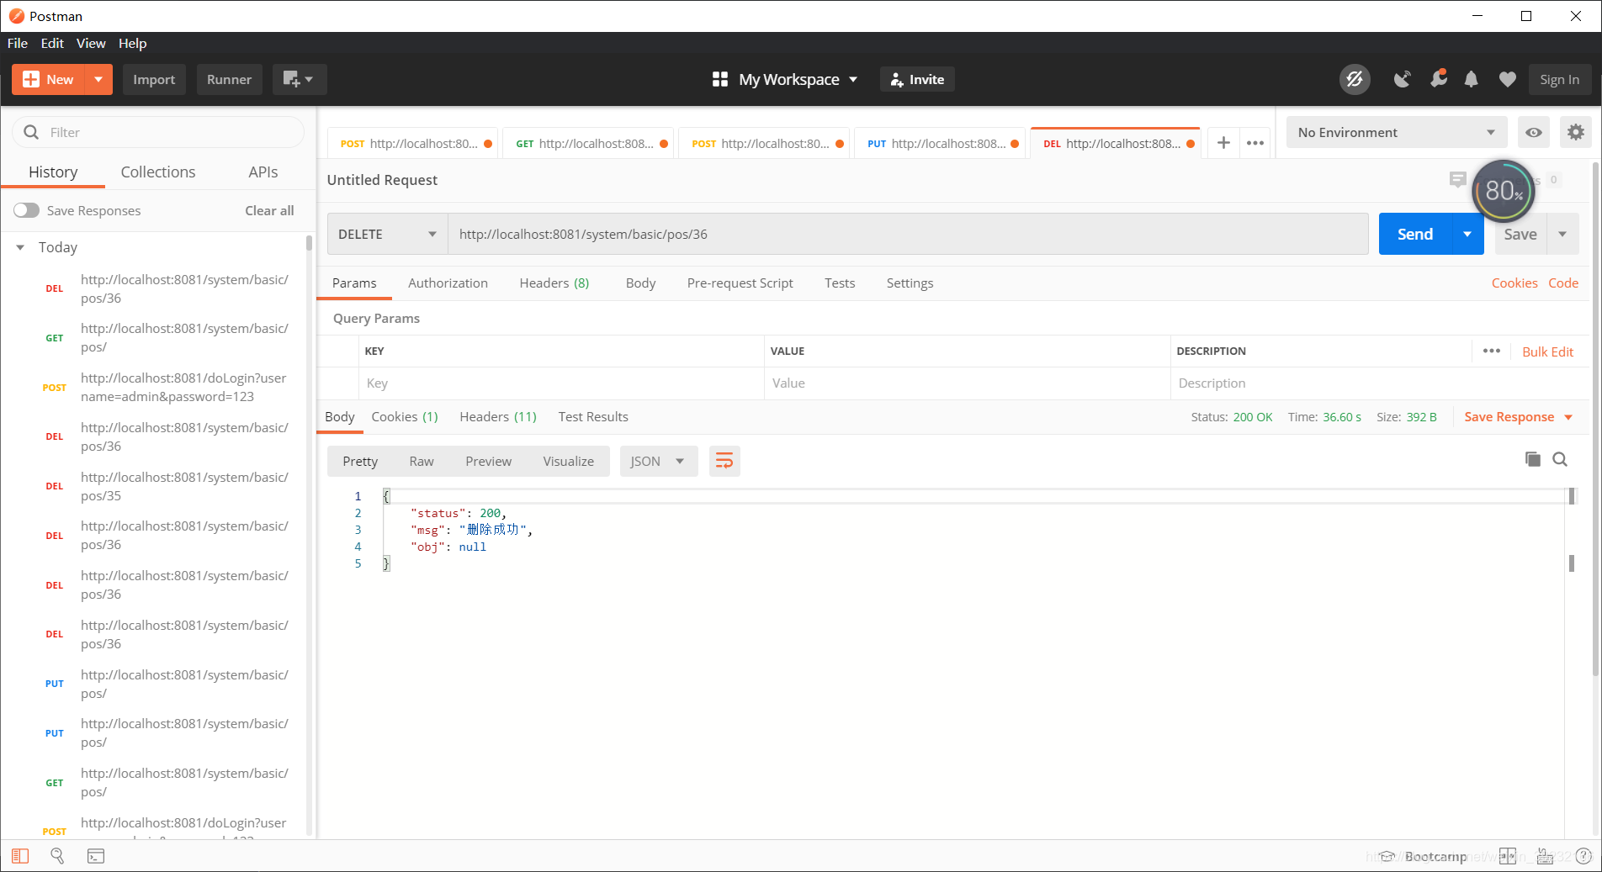Open the View menu
This screenshot has width=1602, height=872.
(x=91, y=43)
